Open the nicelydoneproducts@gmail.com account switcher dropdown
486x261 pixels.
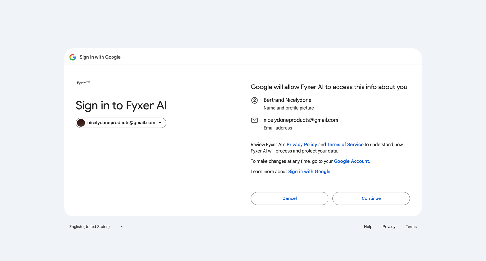click(121, 123)
